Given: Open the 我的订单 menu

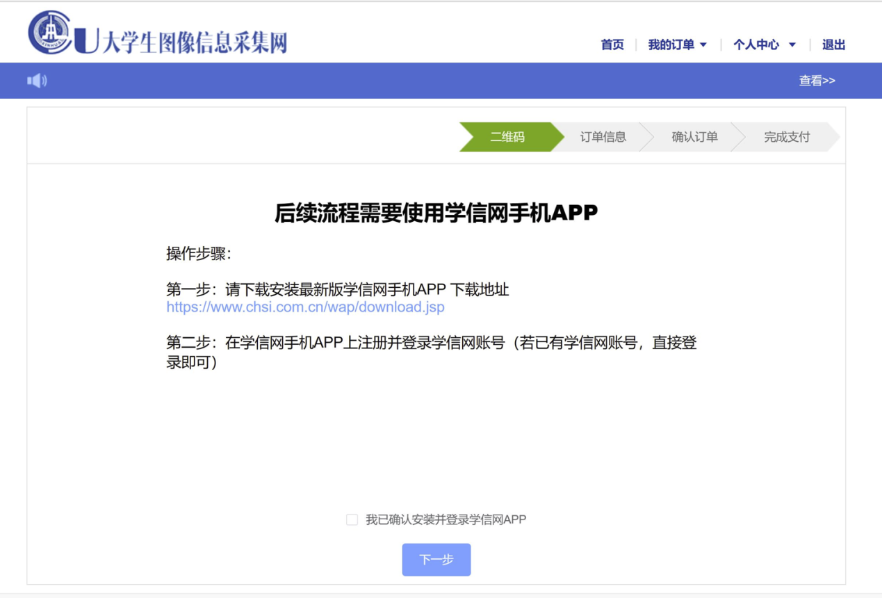Looking at the screenshot, I should coord(671,45).
